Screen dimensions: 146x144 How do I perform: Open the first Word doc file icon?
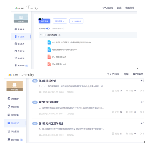click(x=49, y=42)
